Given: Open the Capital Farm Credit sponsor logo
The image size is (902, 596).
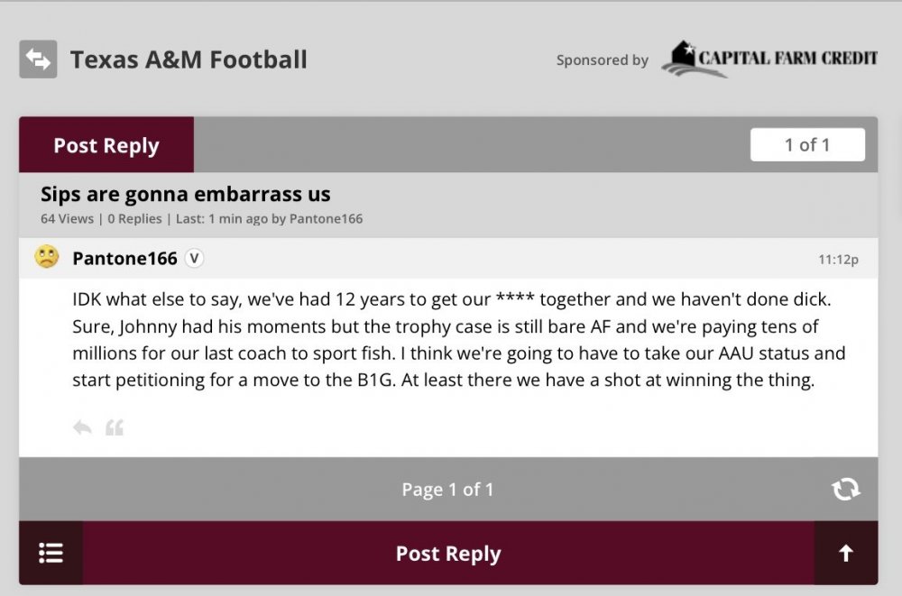Looking at the screenshot, I should tap(769, 60).
